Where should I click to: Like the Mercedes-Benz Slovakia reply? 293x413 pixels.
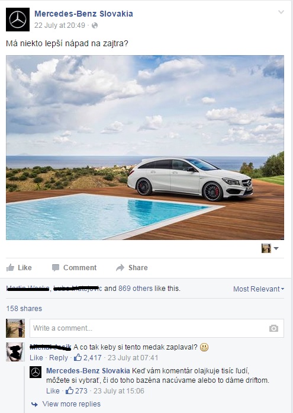click(53, 391)
